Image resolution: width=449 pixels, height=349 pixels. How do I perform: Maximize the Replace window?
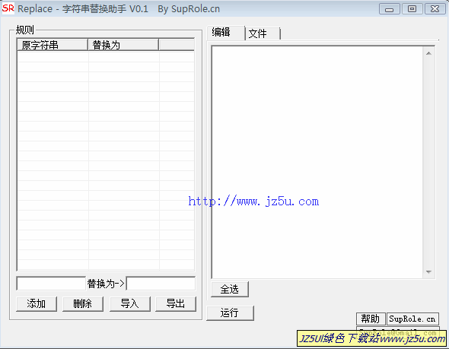click(x=412, y=9)
